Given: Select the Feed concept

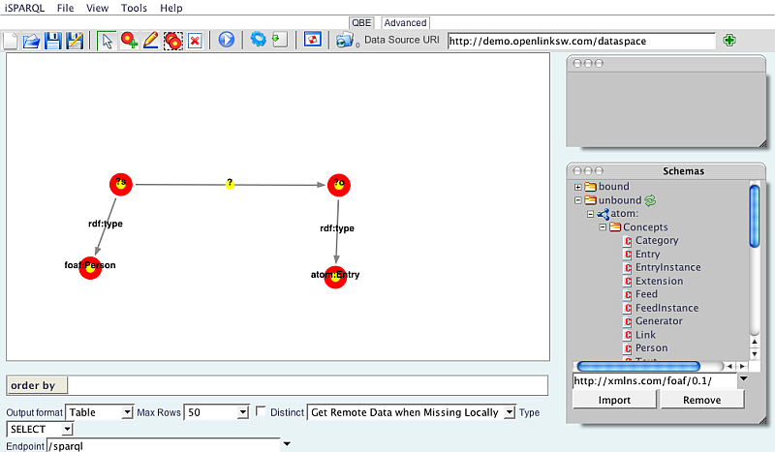Looking at the screenshot, I should tap(646, 294).
